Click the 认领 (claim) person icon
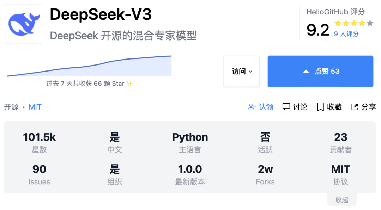 [x=252, y=107]
